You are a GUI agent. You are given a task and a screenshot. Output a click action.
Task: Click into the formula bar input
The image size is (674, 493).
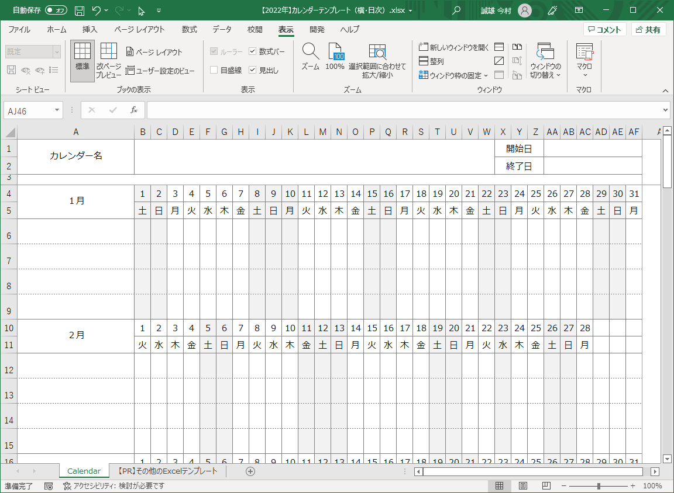pyautogui.click(x=404, y=110)
